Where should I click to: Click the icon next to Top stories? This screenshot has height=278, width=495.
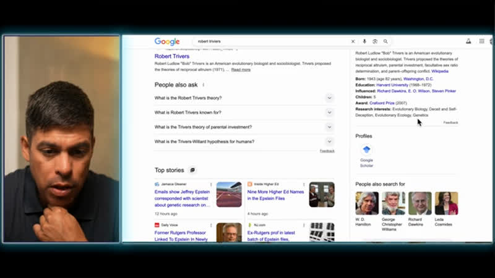pyautogui.click(x=192, y=170)
